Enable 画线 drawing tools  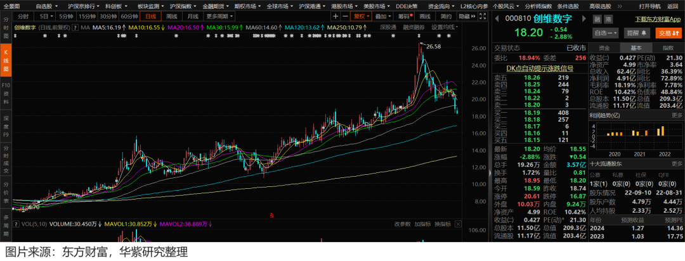(424, 16)
